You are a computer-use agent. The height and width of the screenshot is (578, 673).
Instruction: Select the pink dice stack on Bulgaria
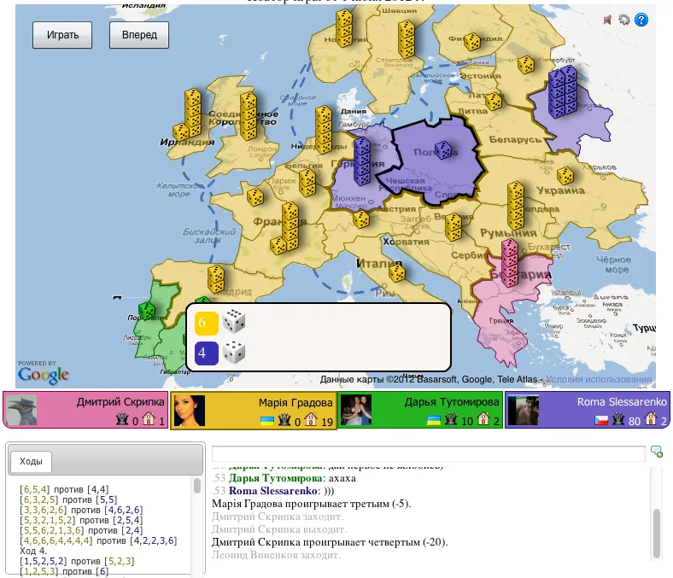(510, 261)
